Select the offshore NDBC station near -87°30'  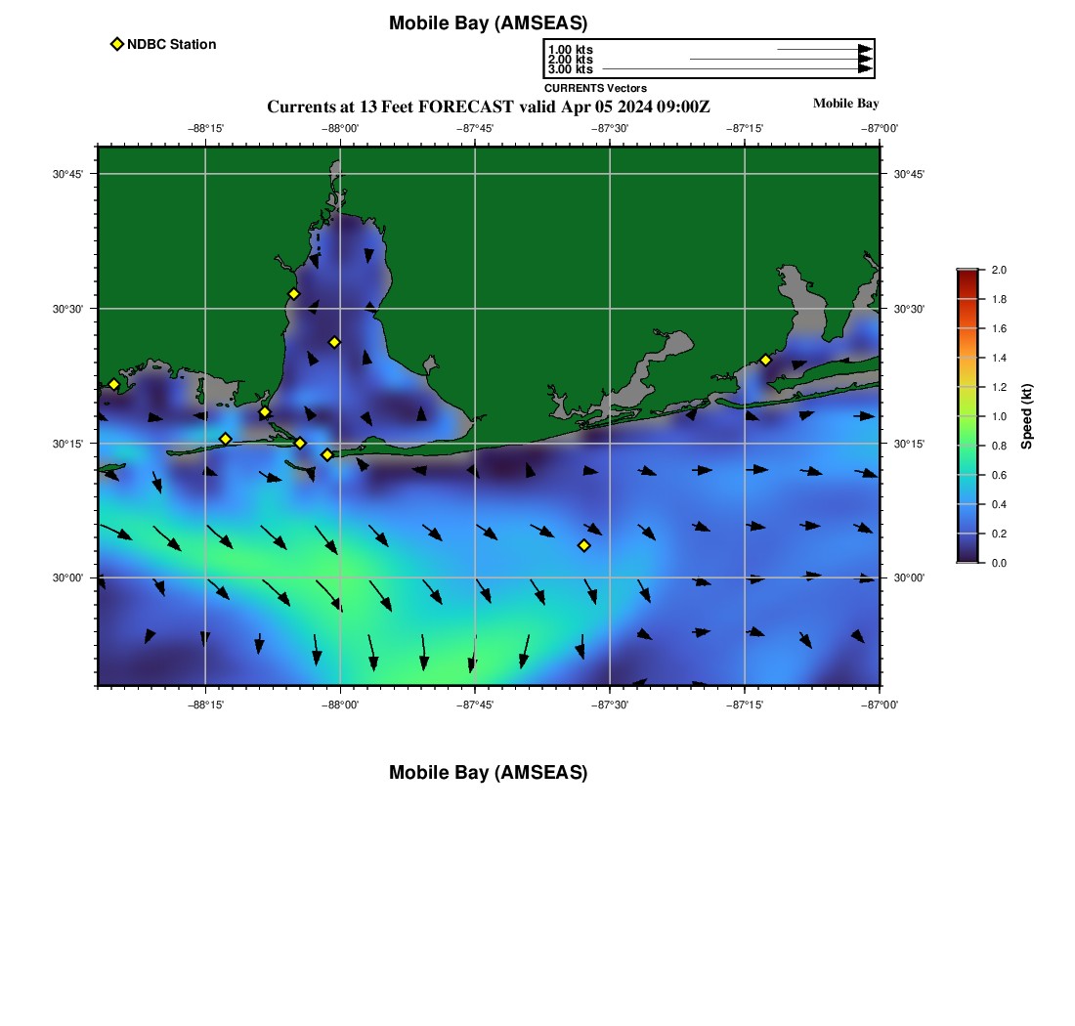point(583,545)
